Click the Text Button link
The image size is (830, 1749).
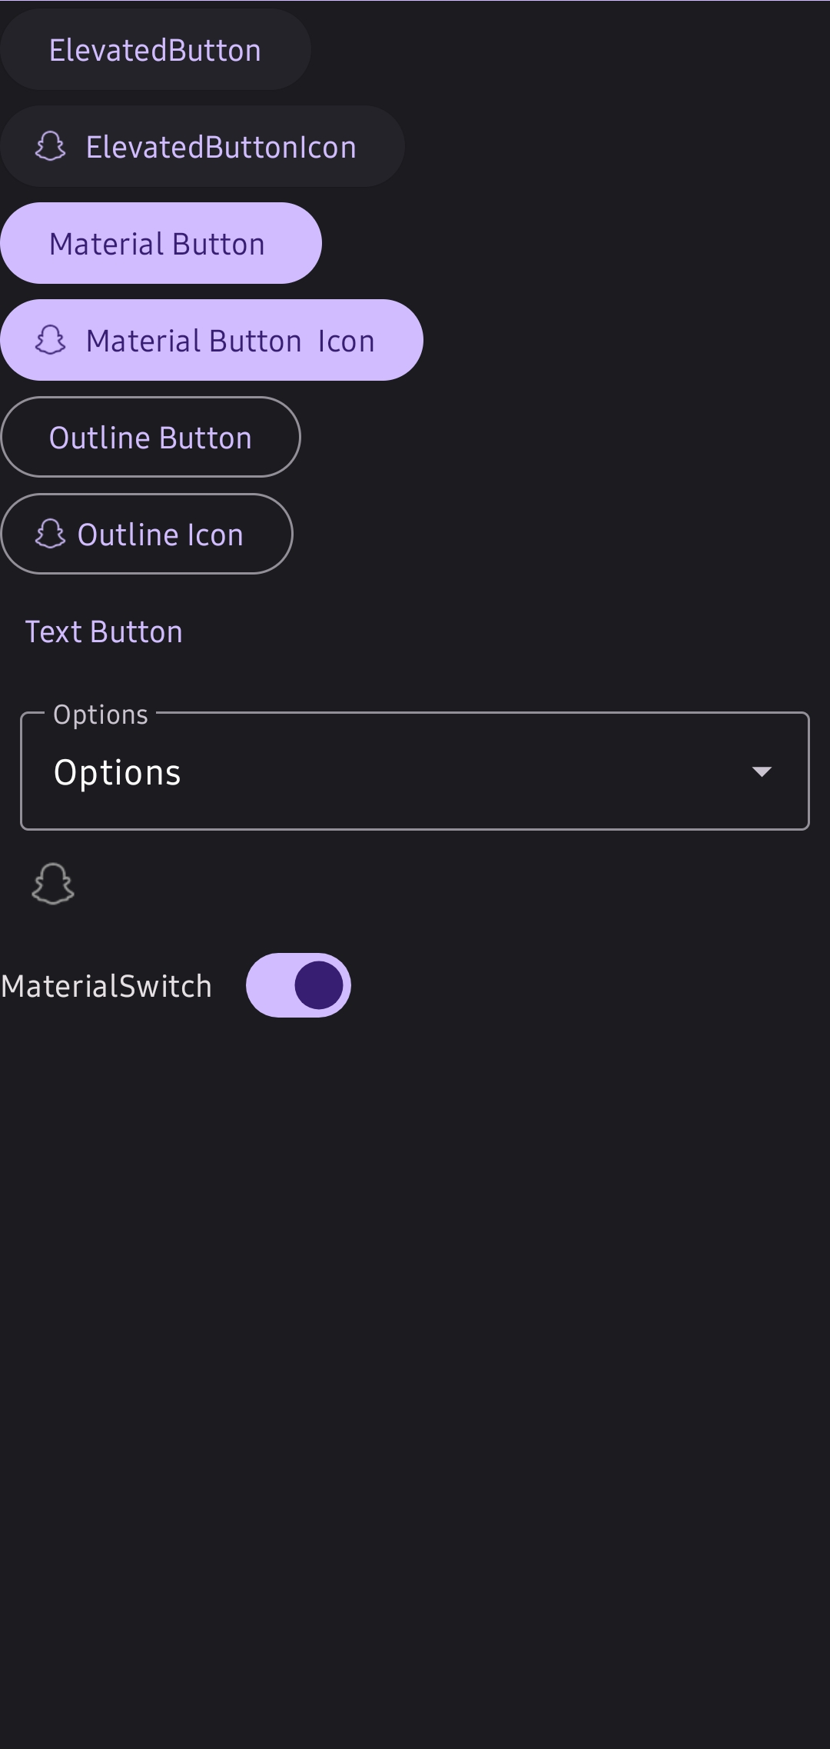click(104, 631)
